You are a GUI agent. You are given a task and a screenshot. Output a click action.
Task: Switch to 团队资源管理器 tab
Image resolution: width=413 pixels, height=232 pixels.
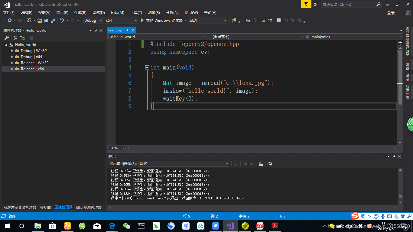click(89, 208)
